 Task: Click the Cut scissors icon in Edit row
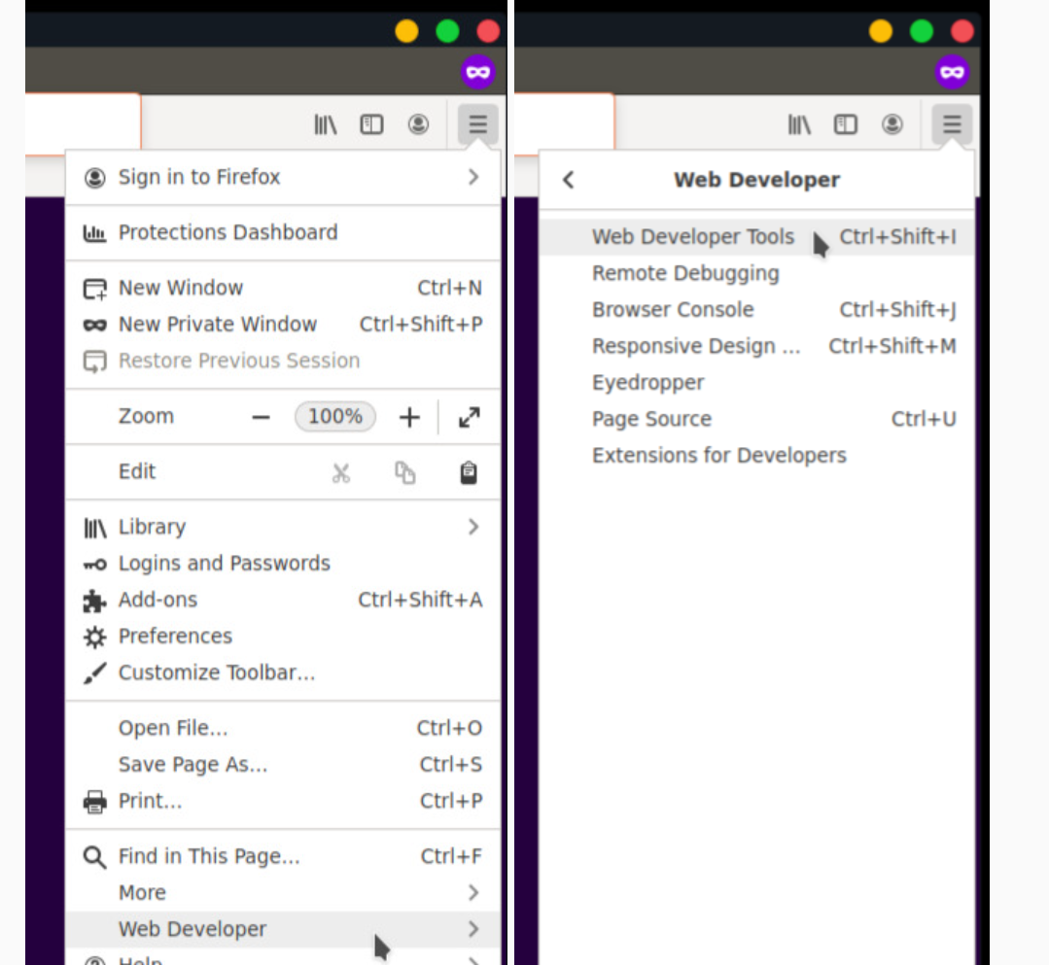click(x=340, y=473)
